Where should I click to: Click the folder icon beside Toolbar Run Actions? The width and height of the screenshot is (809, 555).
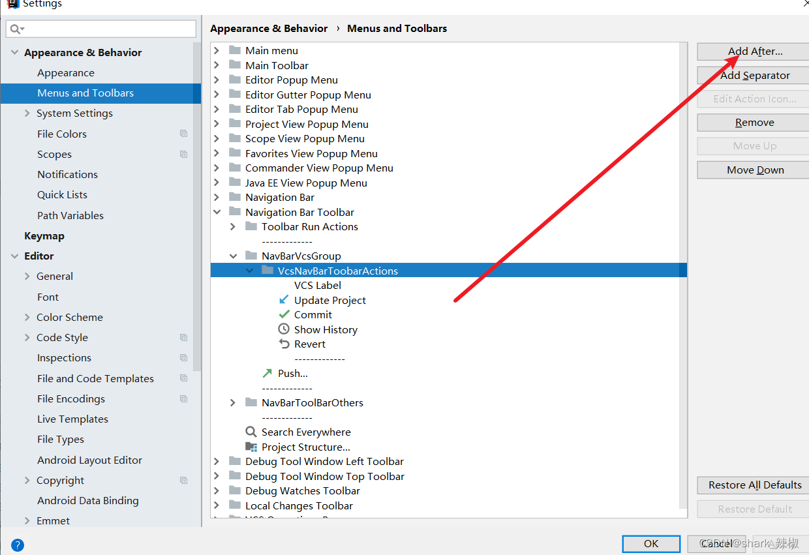click(x=251, y=226)
